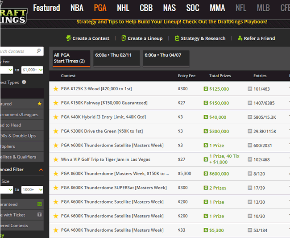Click the star for $300K Drive the Green
Viewport: 290px width, 238px height.
point(56,131)
